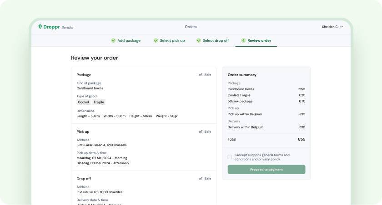Click Pick up within Belgium line
Screen dimensions: 382x205
pos(266,114)
